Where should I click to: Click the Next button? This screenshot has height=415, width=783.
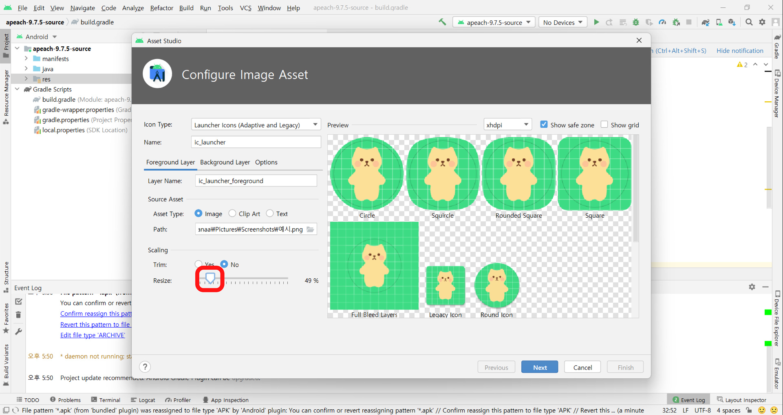540,367
